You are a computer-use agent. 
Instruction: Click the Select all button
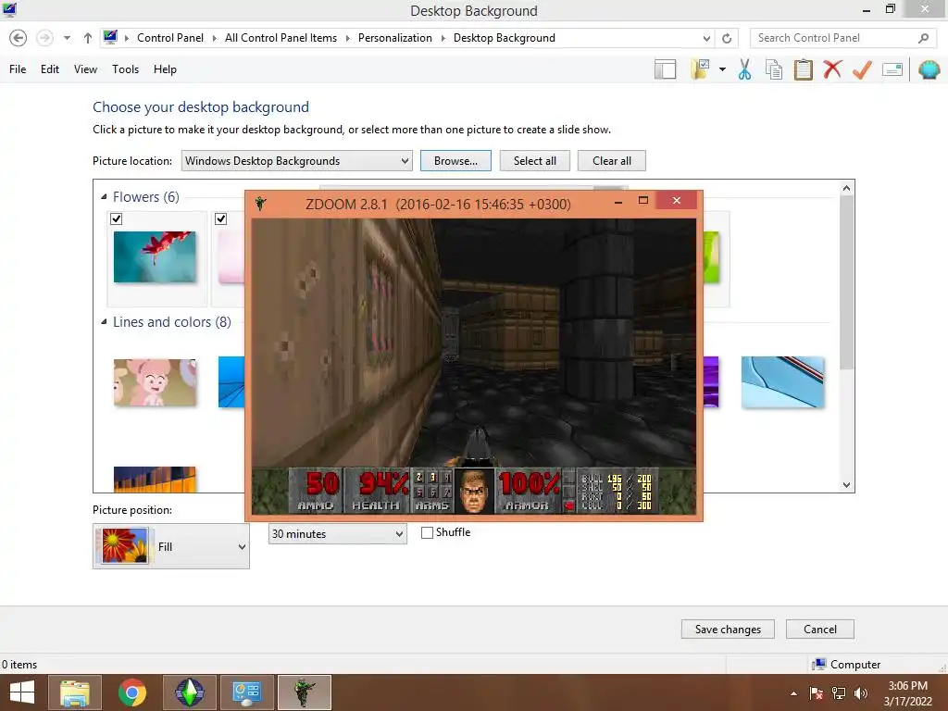535,161
